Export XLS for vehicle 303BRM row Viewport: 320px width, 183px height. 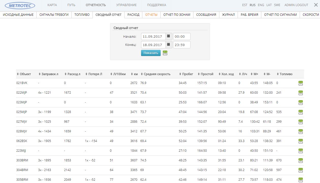pos(301,161)
